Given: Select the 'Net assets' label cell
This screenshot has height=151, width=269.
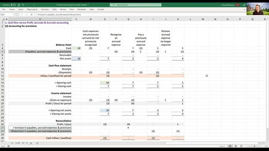Looking at the screenshot, I should click(40, 59).
